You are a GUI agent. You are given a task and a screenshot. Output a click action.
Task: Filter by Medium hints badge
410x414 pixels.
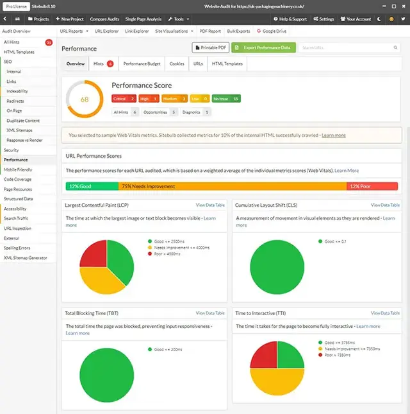pos(174,99)
